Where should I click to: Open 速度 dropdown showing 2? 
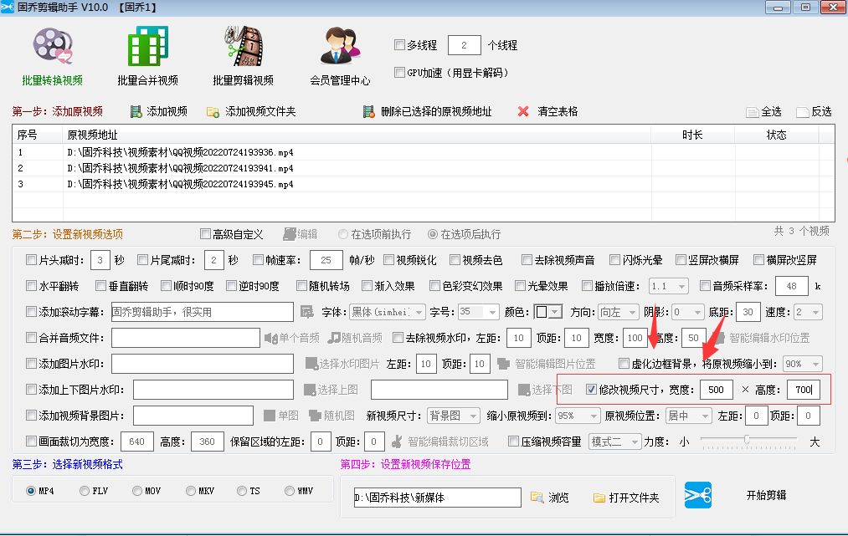pyautogui.click(x=808, y=312)
